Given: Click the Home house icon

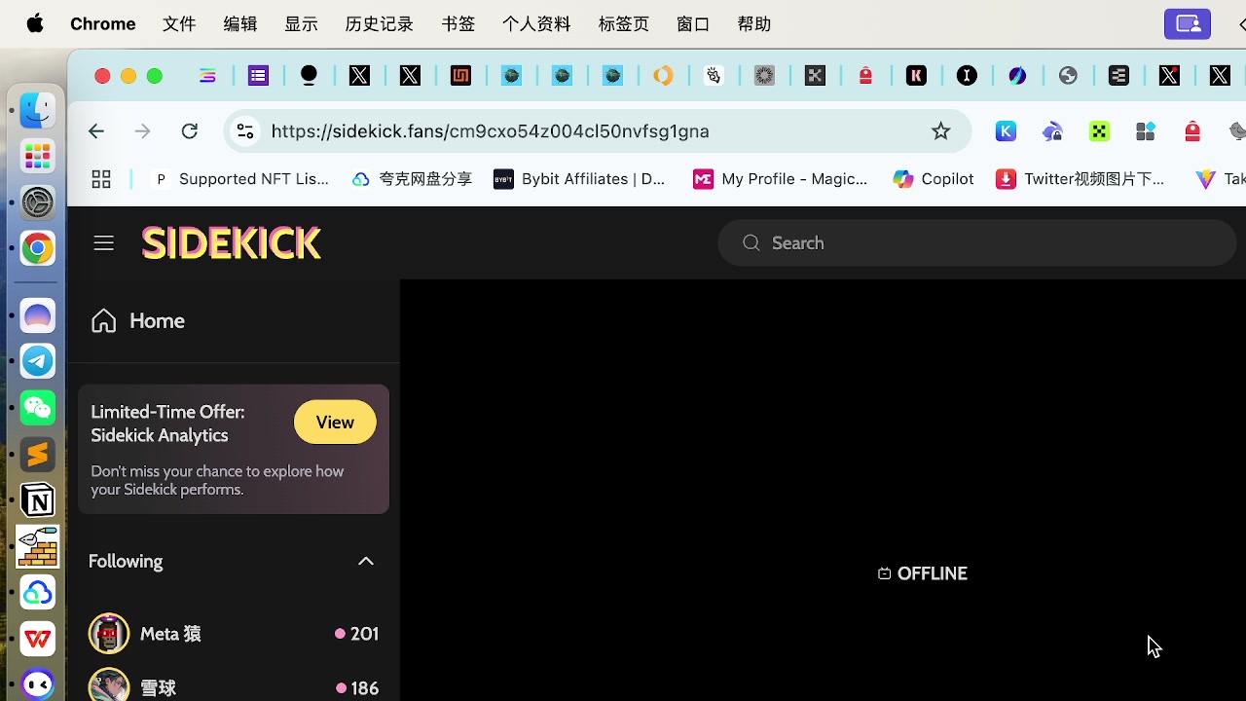Looking at the screenshot, I should (103, 320).
